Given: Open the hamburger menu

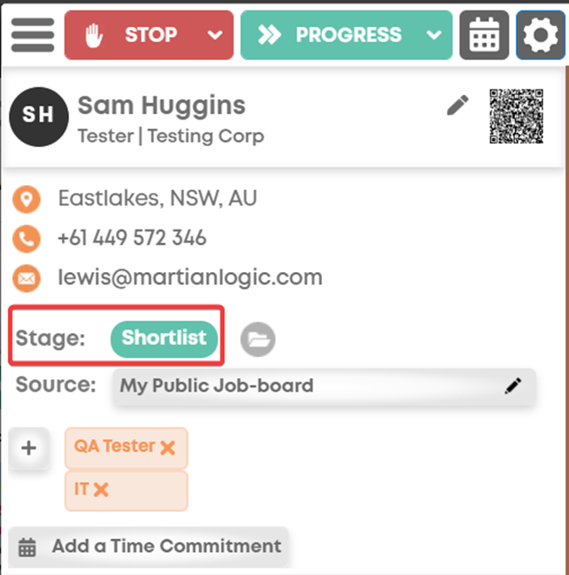Looking at the screenshot, I should [x=33, y=35].
